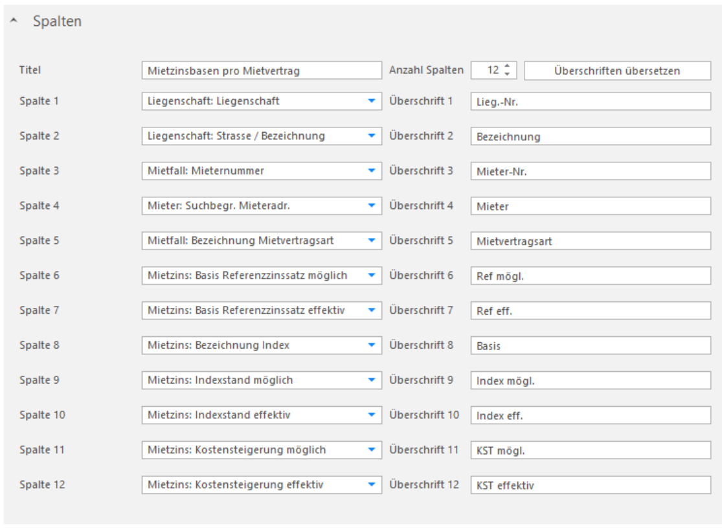Edit Überschrift 1 field Lieg.-Nr.
This screenshot has height=529, width=722.
(591, 101)
